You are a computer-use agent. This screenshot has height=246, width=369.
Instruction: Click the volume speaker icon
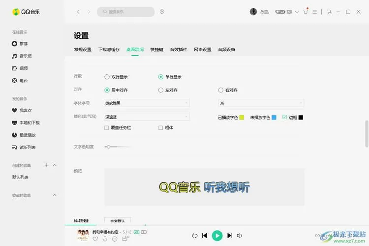pyautogui.click(x=239, y=236)
